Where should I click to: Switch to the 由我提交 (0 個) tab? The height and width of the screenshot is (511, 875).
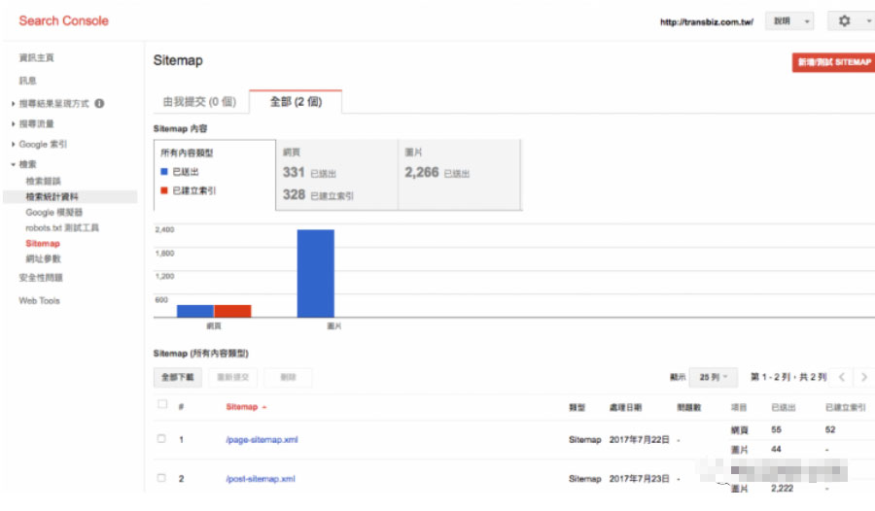coord(199,101)
